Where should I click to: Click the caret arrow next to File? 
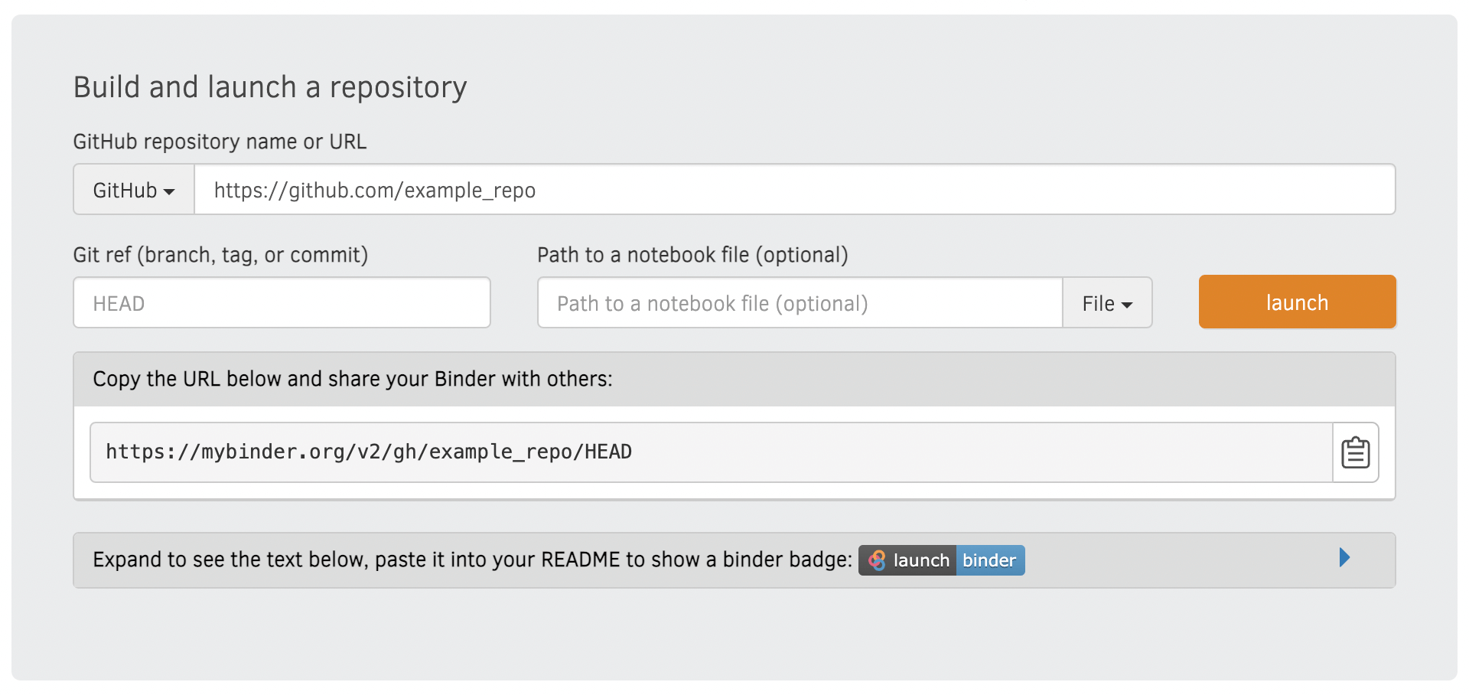coord(1126,305)
